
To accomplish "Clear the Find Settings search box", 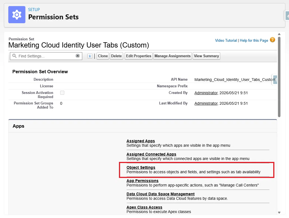I will coord(78,56).
